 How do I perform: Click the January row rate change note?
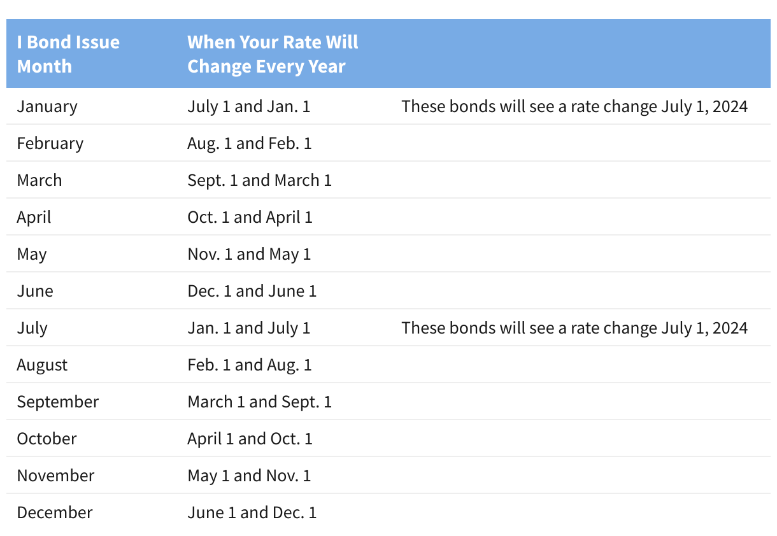point(574,106)
